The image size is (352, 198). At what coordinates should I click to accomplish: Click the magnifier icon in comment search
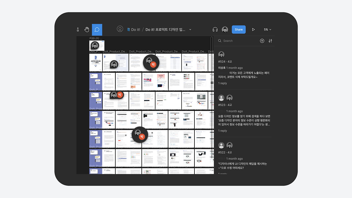[x=220, y=41]
